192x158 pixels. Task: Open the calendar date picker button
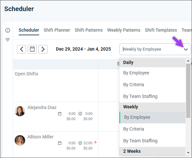coord(32,49)
